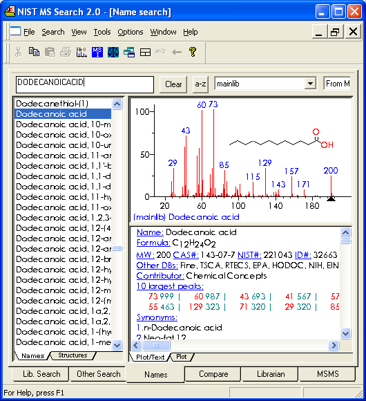
Task: Open the View menu
Action: tap(79, 32)
